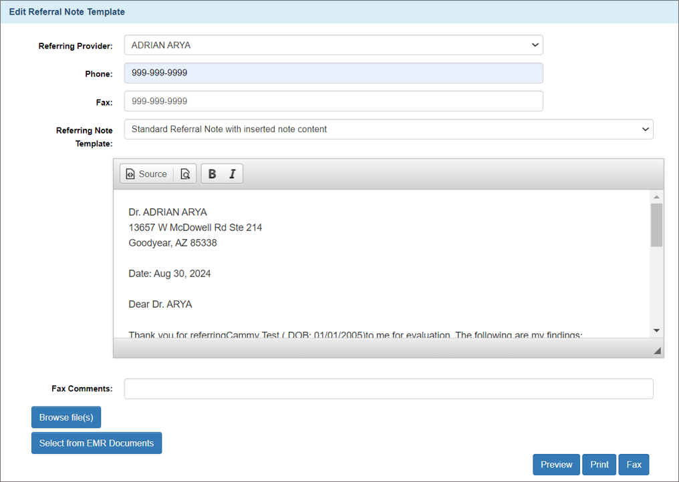Click the editor resize handle corner
The width and height of the screenshot is (679, 482).
tap(657, 350)
